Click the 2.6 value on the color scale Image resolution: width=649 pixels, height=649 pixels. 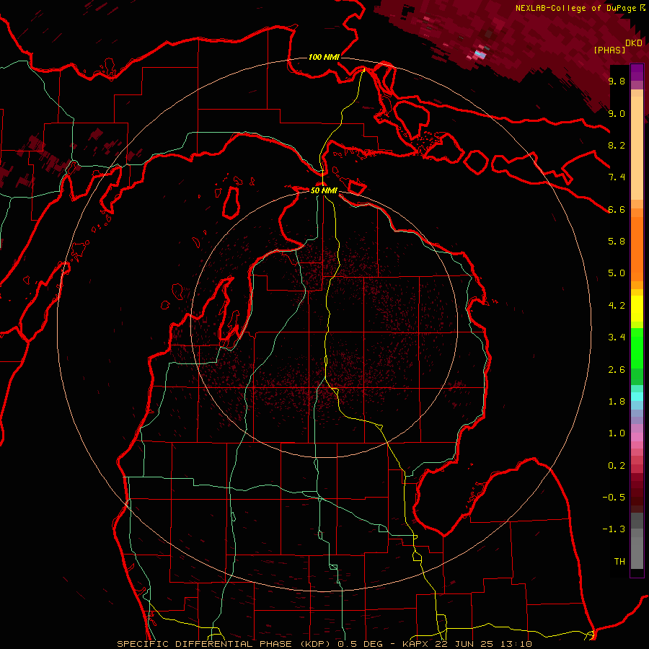point(617,370)
